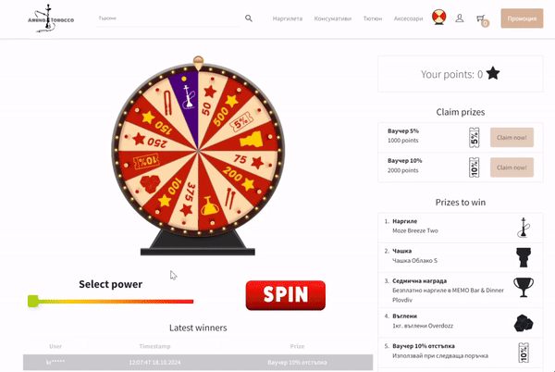Screen dimensions: 555x372
Task: Open the Наргилета menu item
Action: 288,19
